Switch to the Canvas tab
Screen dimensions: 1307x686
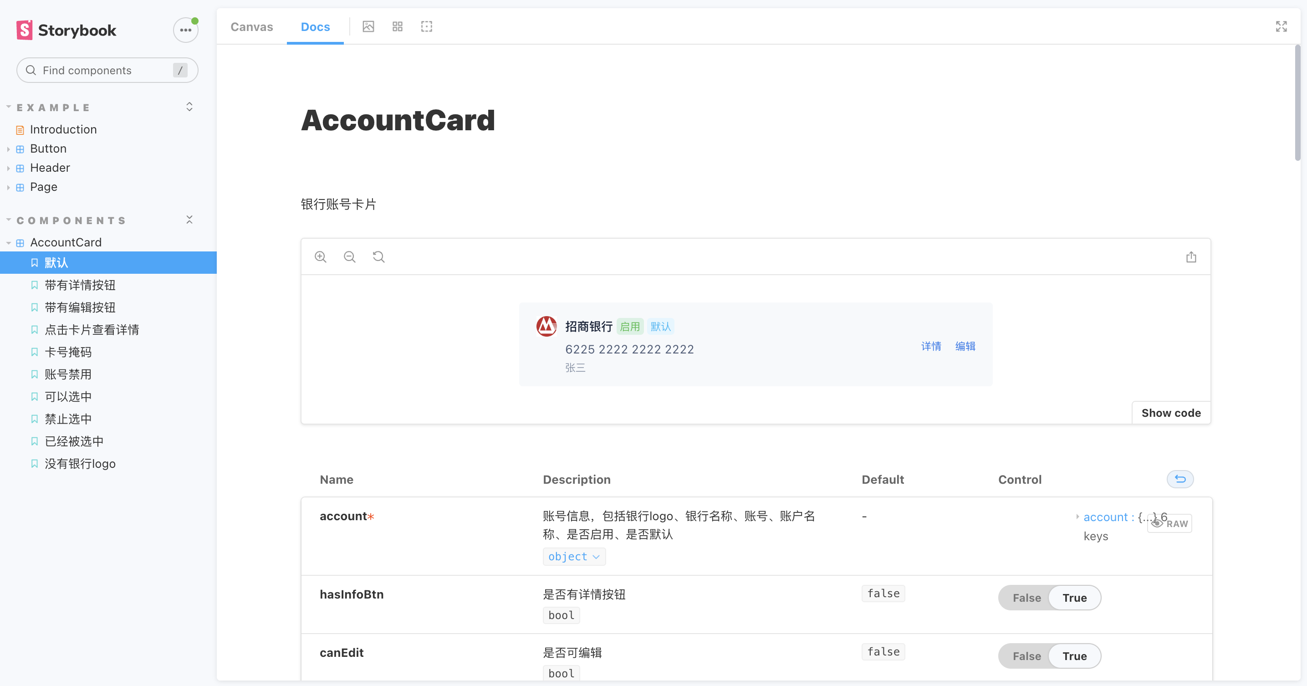(x=252, y=27)
